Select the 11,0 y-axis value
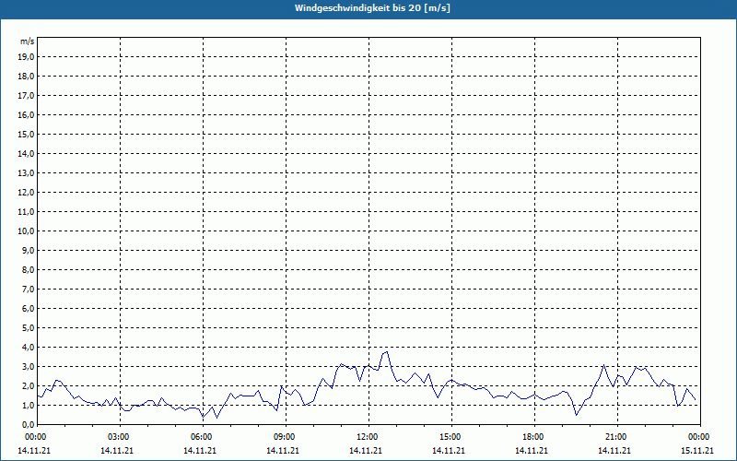The height and width of the screenshot is (461, 737). pos(27,212)
